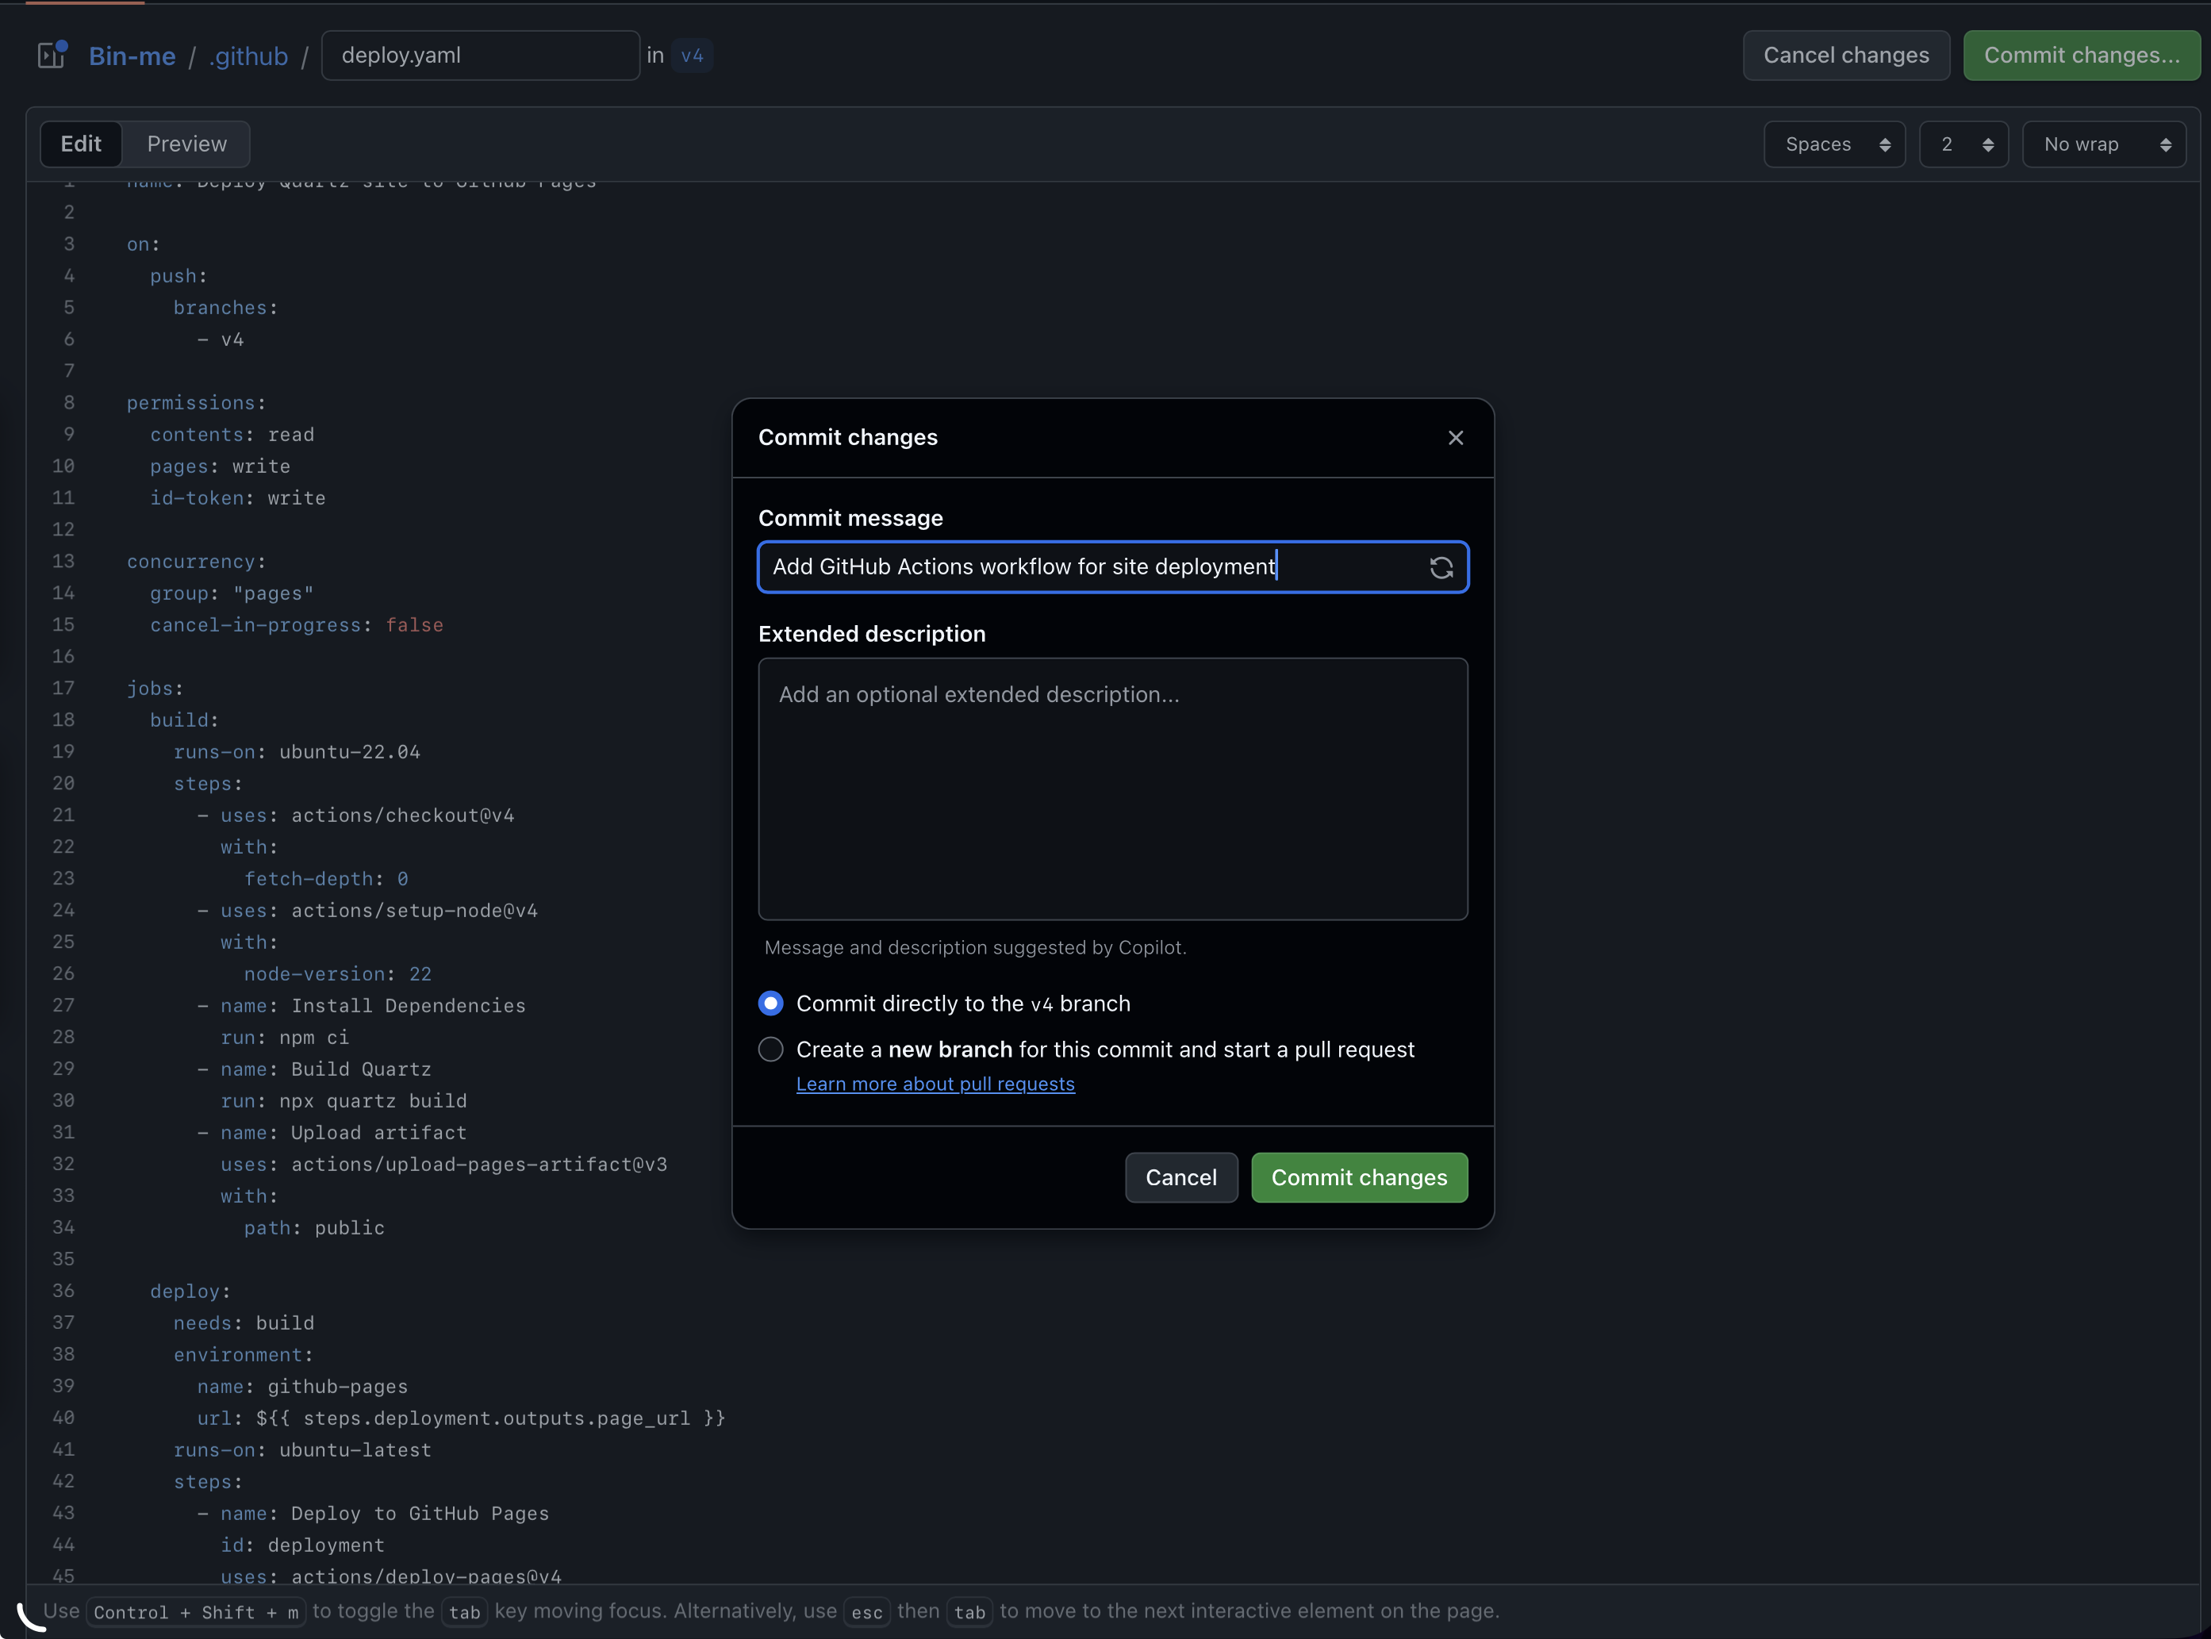
Task: Open the .github folder breadcrumb
Action: pyautogui.click(x=248, y=56)
